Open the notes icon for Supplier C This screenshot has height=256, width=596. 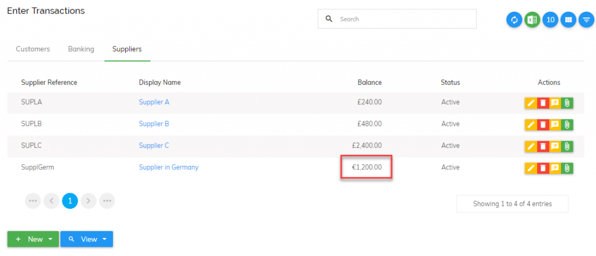point(555,146)
